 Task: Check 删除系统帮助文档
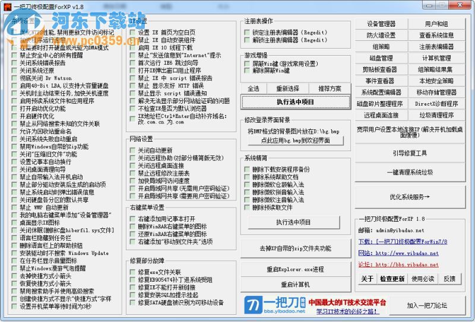click(x=247, y=177)
